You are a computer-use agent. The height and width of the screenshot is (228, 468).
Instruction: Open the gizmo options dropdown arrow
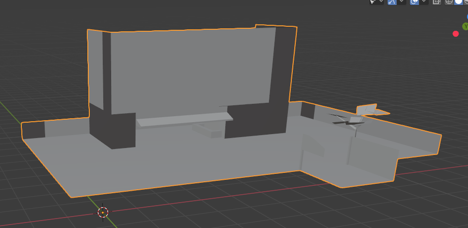tap(401, 2)
